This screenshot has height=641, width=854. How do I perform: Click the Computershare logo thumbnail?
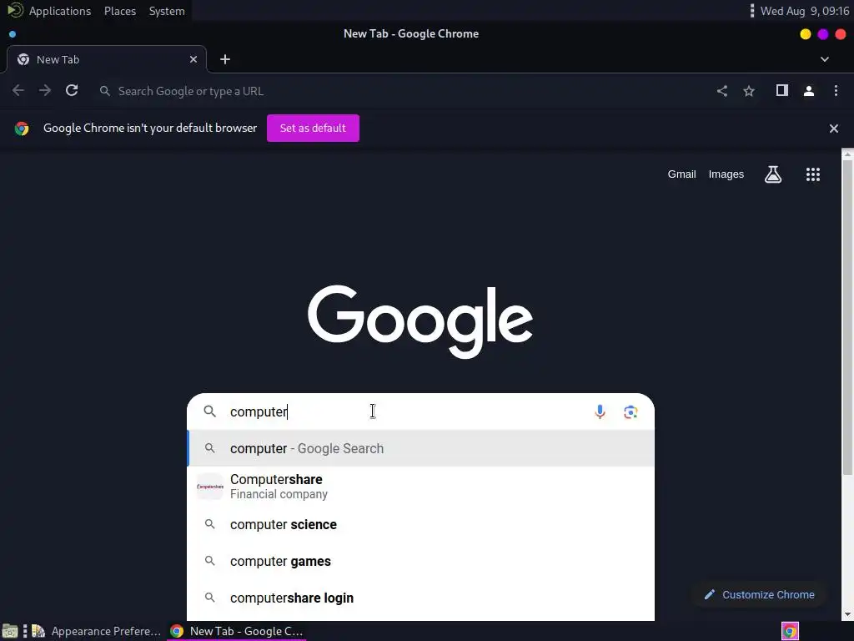click(x=209, y=487)
